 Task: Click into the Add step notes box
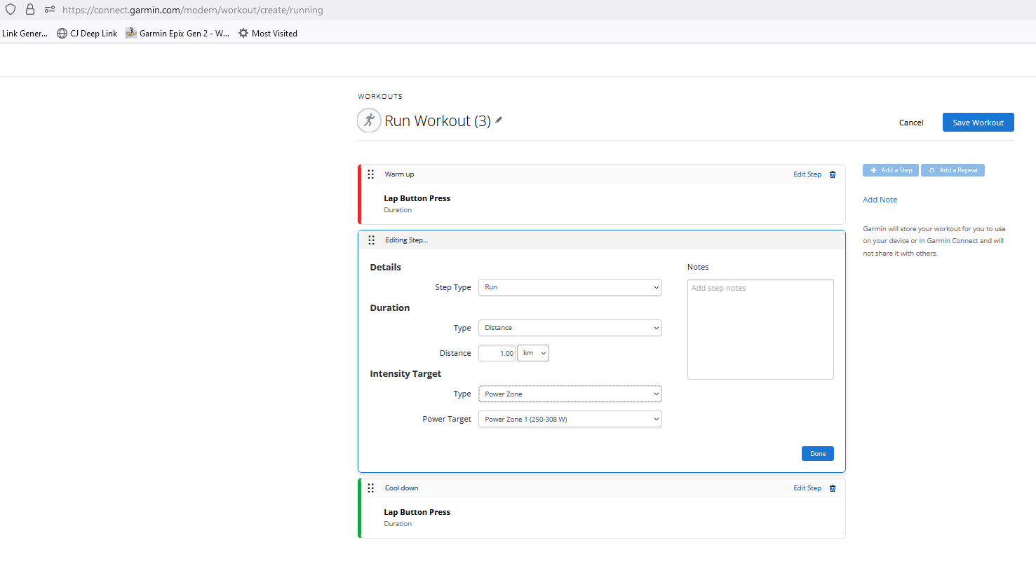[760, 329]
